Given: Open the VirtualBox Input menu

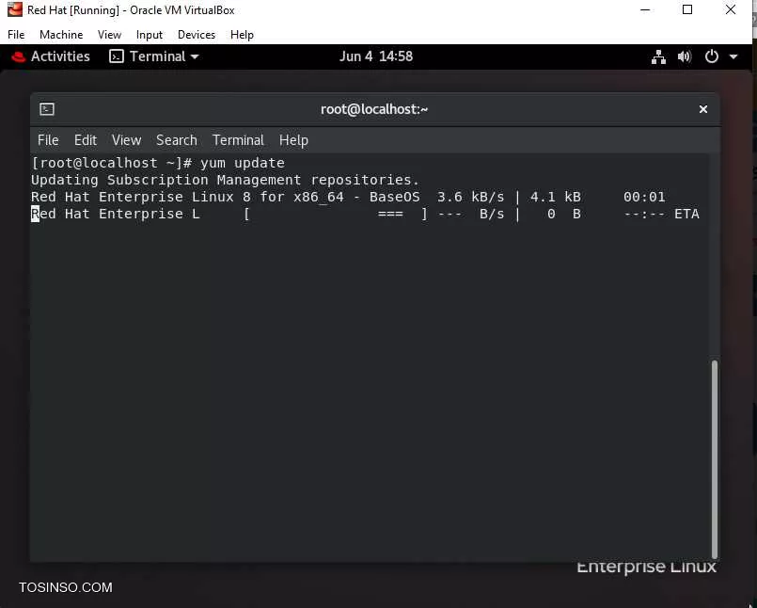Looking at the screenshot, I should pos(150,35).
